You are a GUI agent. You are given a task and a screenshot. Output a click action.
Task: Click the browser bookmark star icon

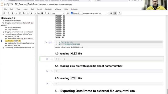coord(90,1)
